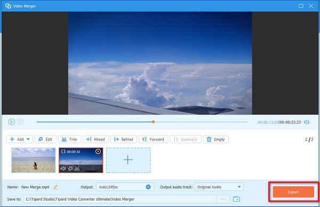Click the New Merge.mp4 file name
The height and width of the screenshot is (207, 320).
(x=35, y=187)
